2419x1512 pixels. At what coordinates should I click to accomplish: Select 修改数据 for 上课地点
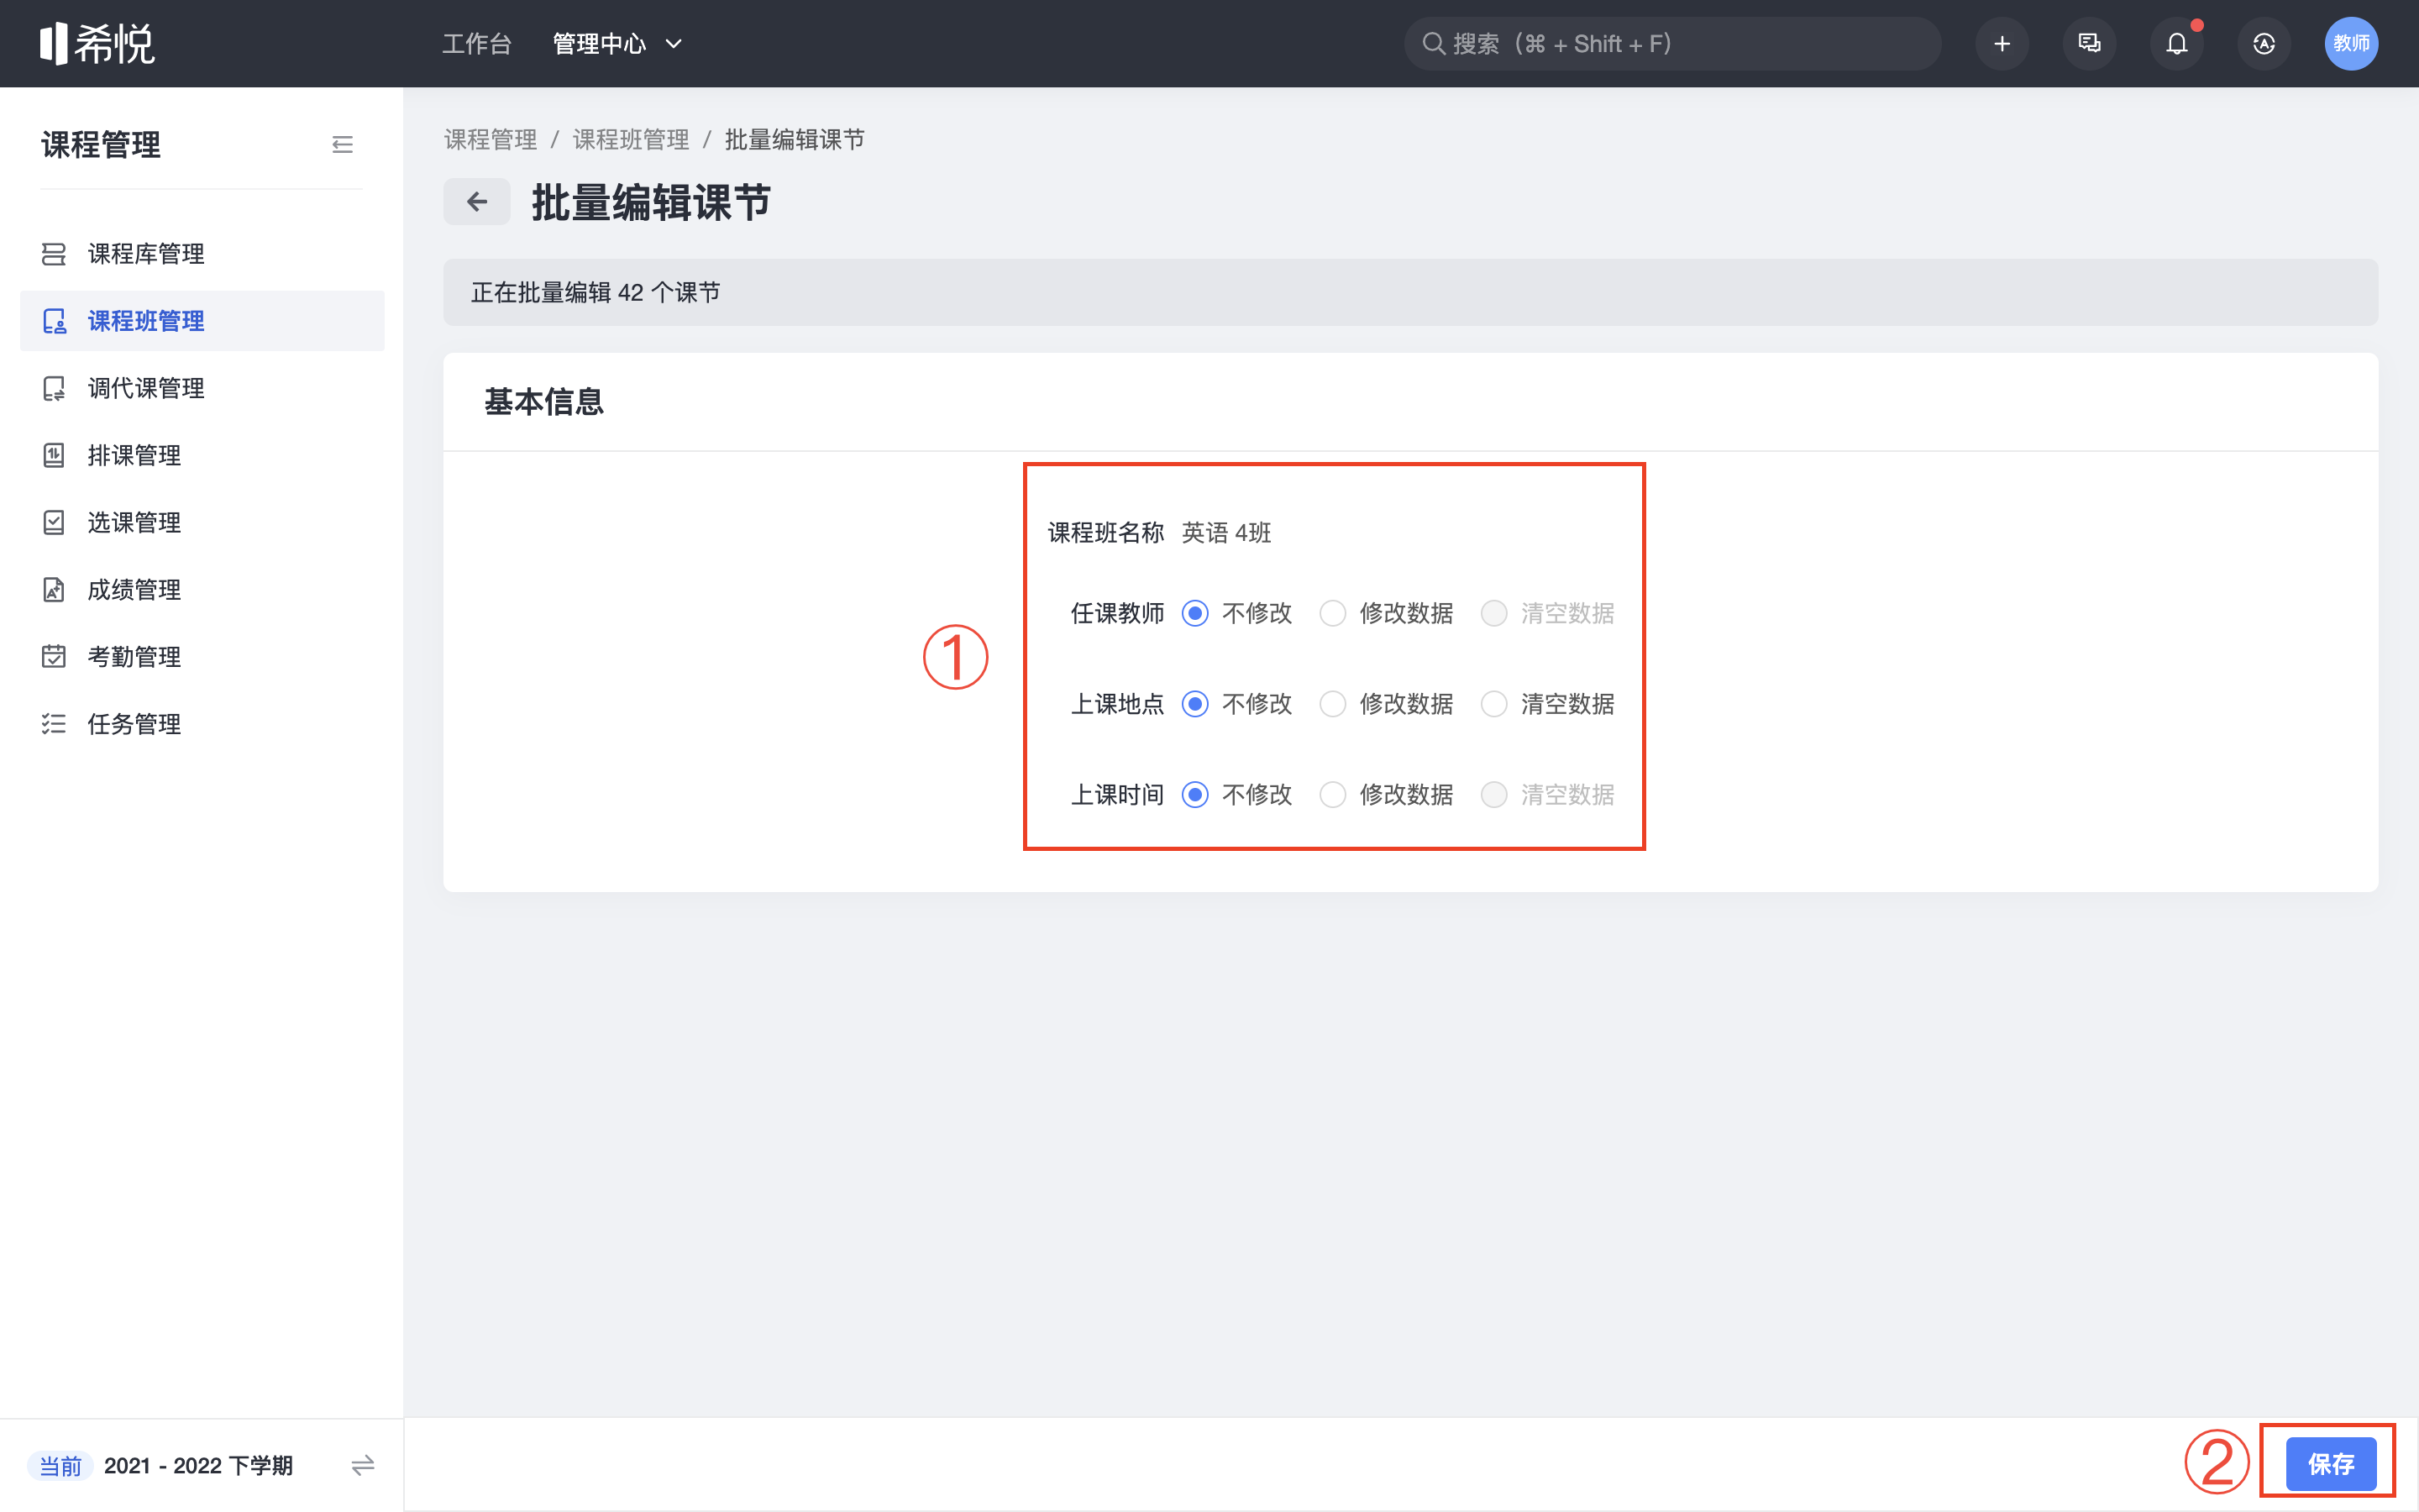pos(1332,704)
